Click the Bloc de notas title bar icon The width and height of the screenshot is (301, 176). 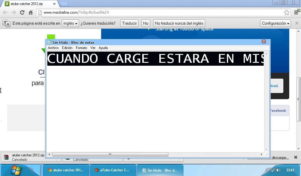(49, 42)
